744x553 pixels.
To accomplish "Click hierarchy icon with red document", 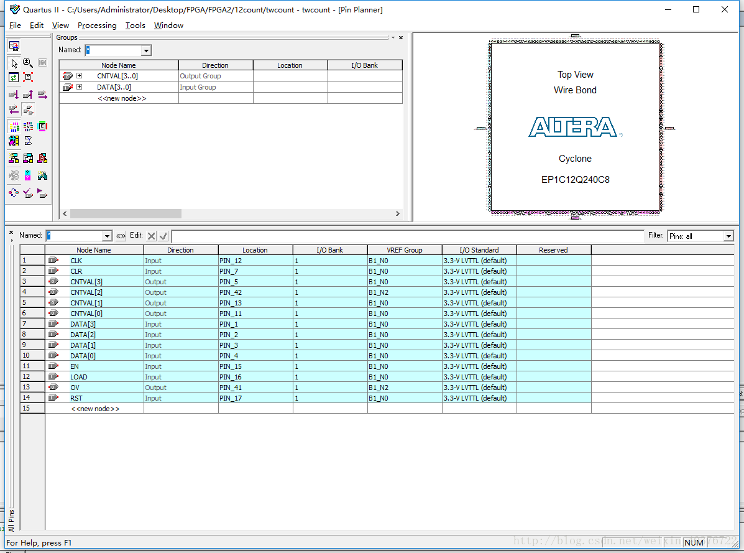I will coord(42,158).
